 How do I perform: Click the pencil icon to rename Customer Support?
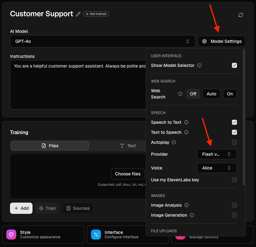tap(78, 14)
